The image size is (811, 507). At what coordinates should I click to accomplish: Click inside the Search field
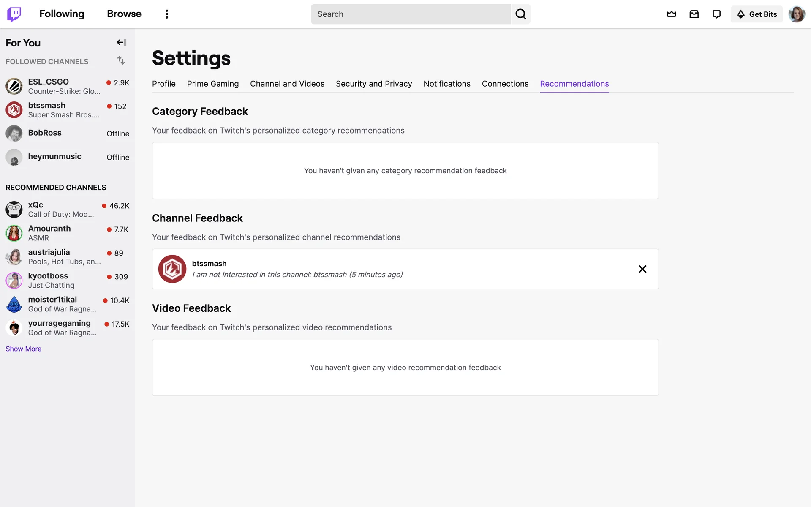click(x=411, y=14)
